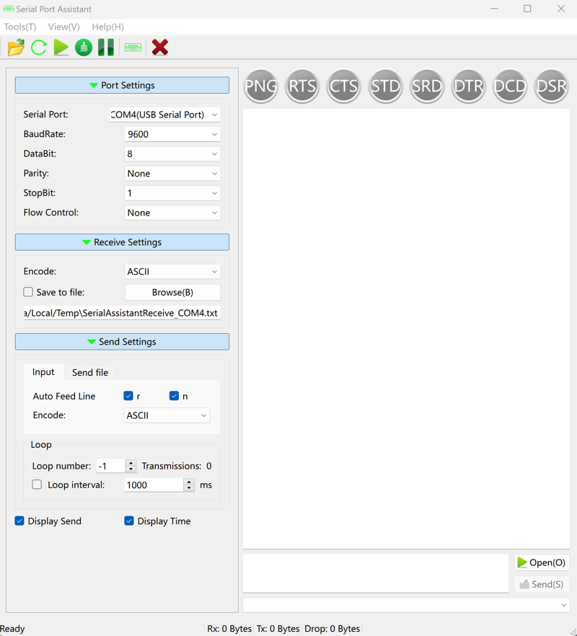
Task: Click the Drop: 0 Bytes status entry
Action: 332,628
